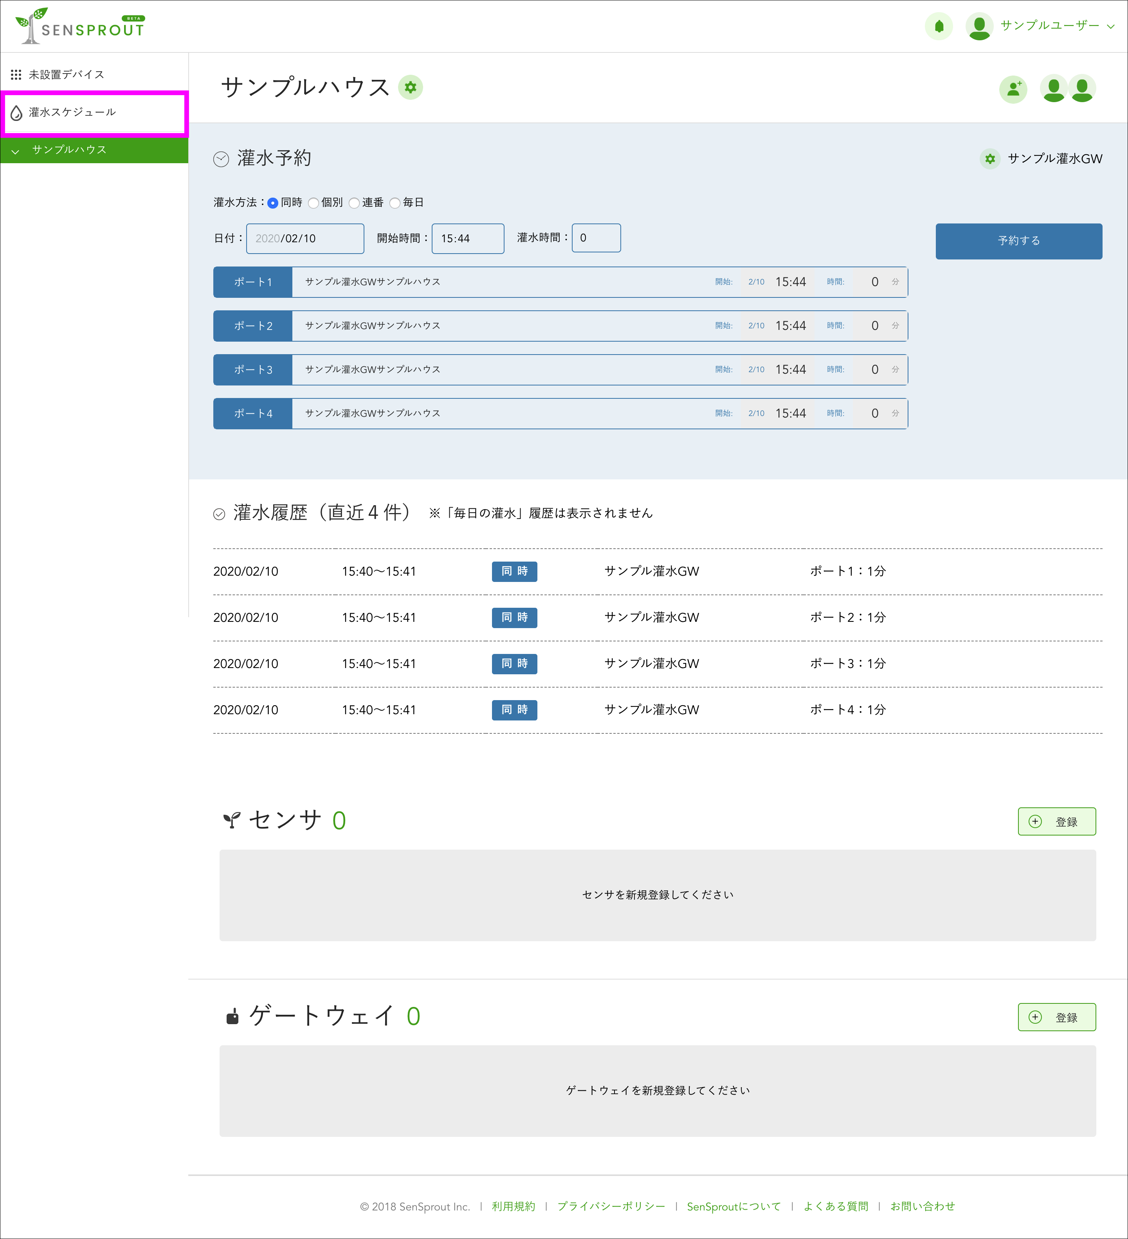Click ポート3 label

click(253, 369)
